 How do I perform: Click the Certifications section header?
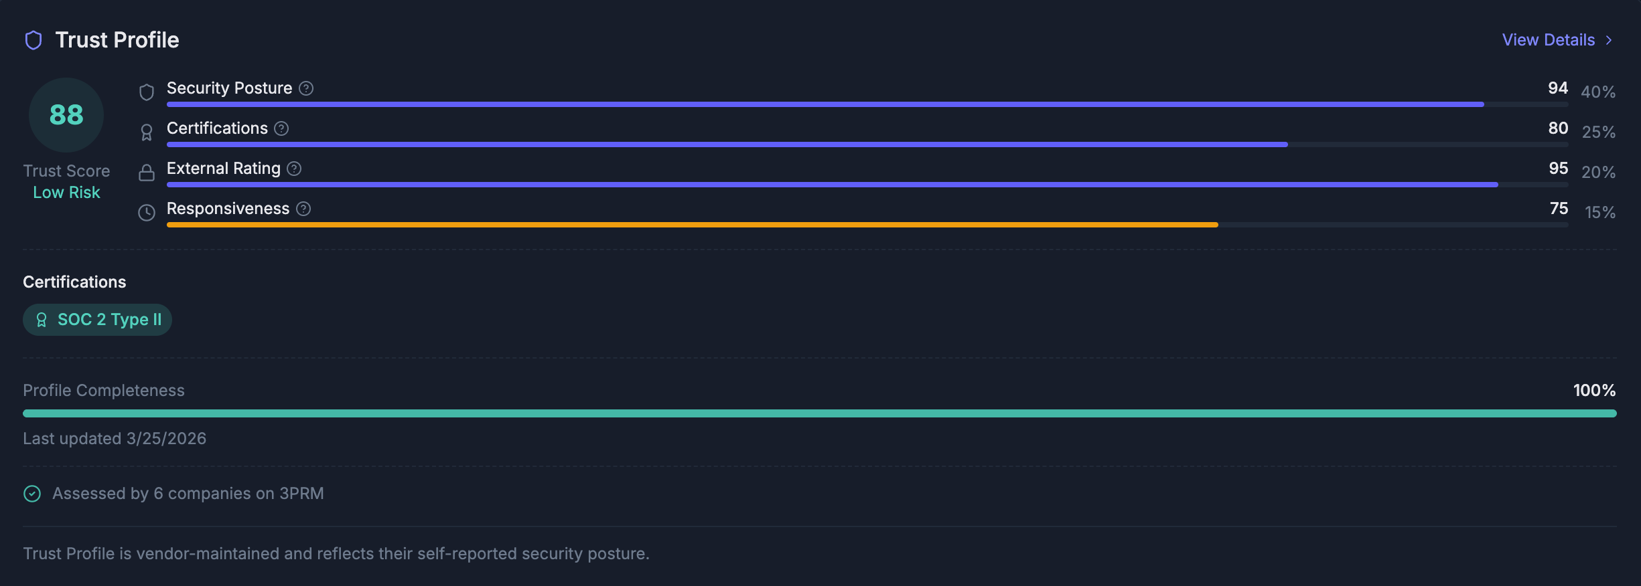click(74, 282)
